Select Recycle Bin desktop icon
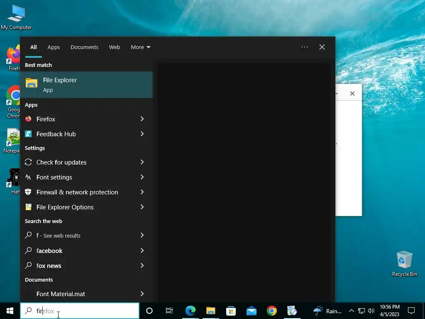 point(404,264)
